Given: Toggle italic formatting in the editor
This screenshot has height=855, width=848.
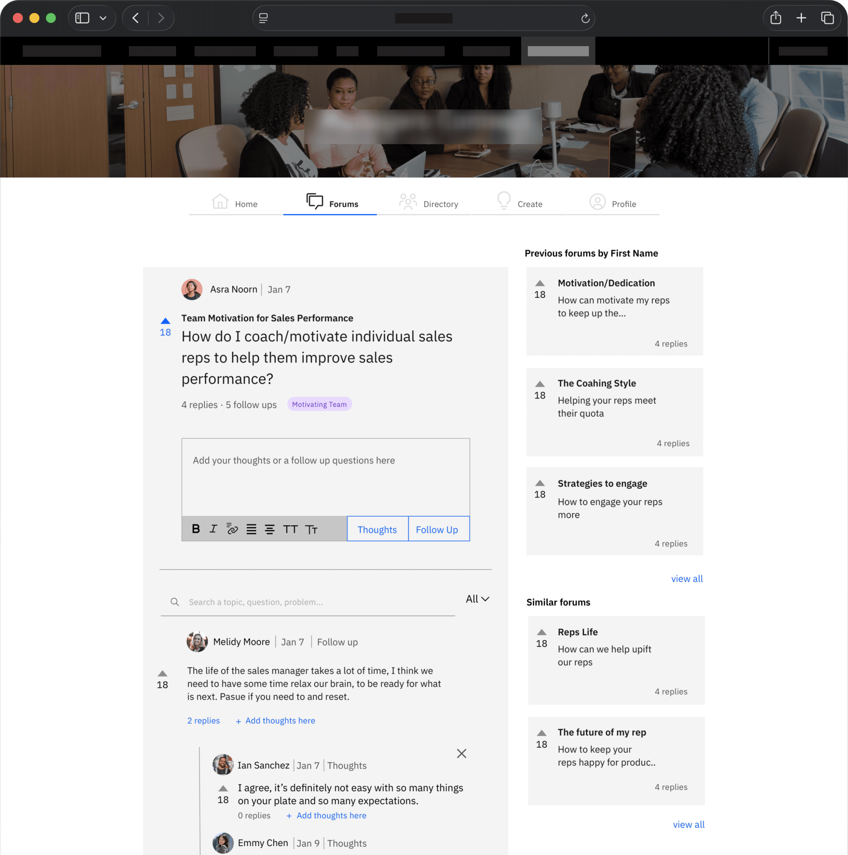Looking at the screenshot, I should (213, 529).
